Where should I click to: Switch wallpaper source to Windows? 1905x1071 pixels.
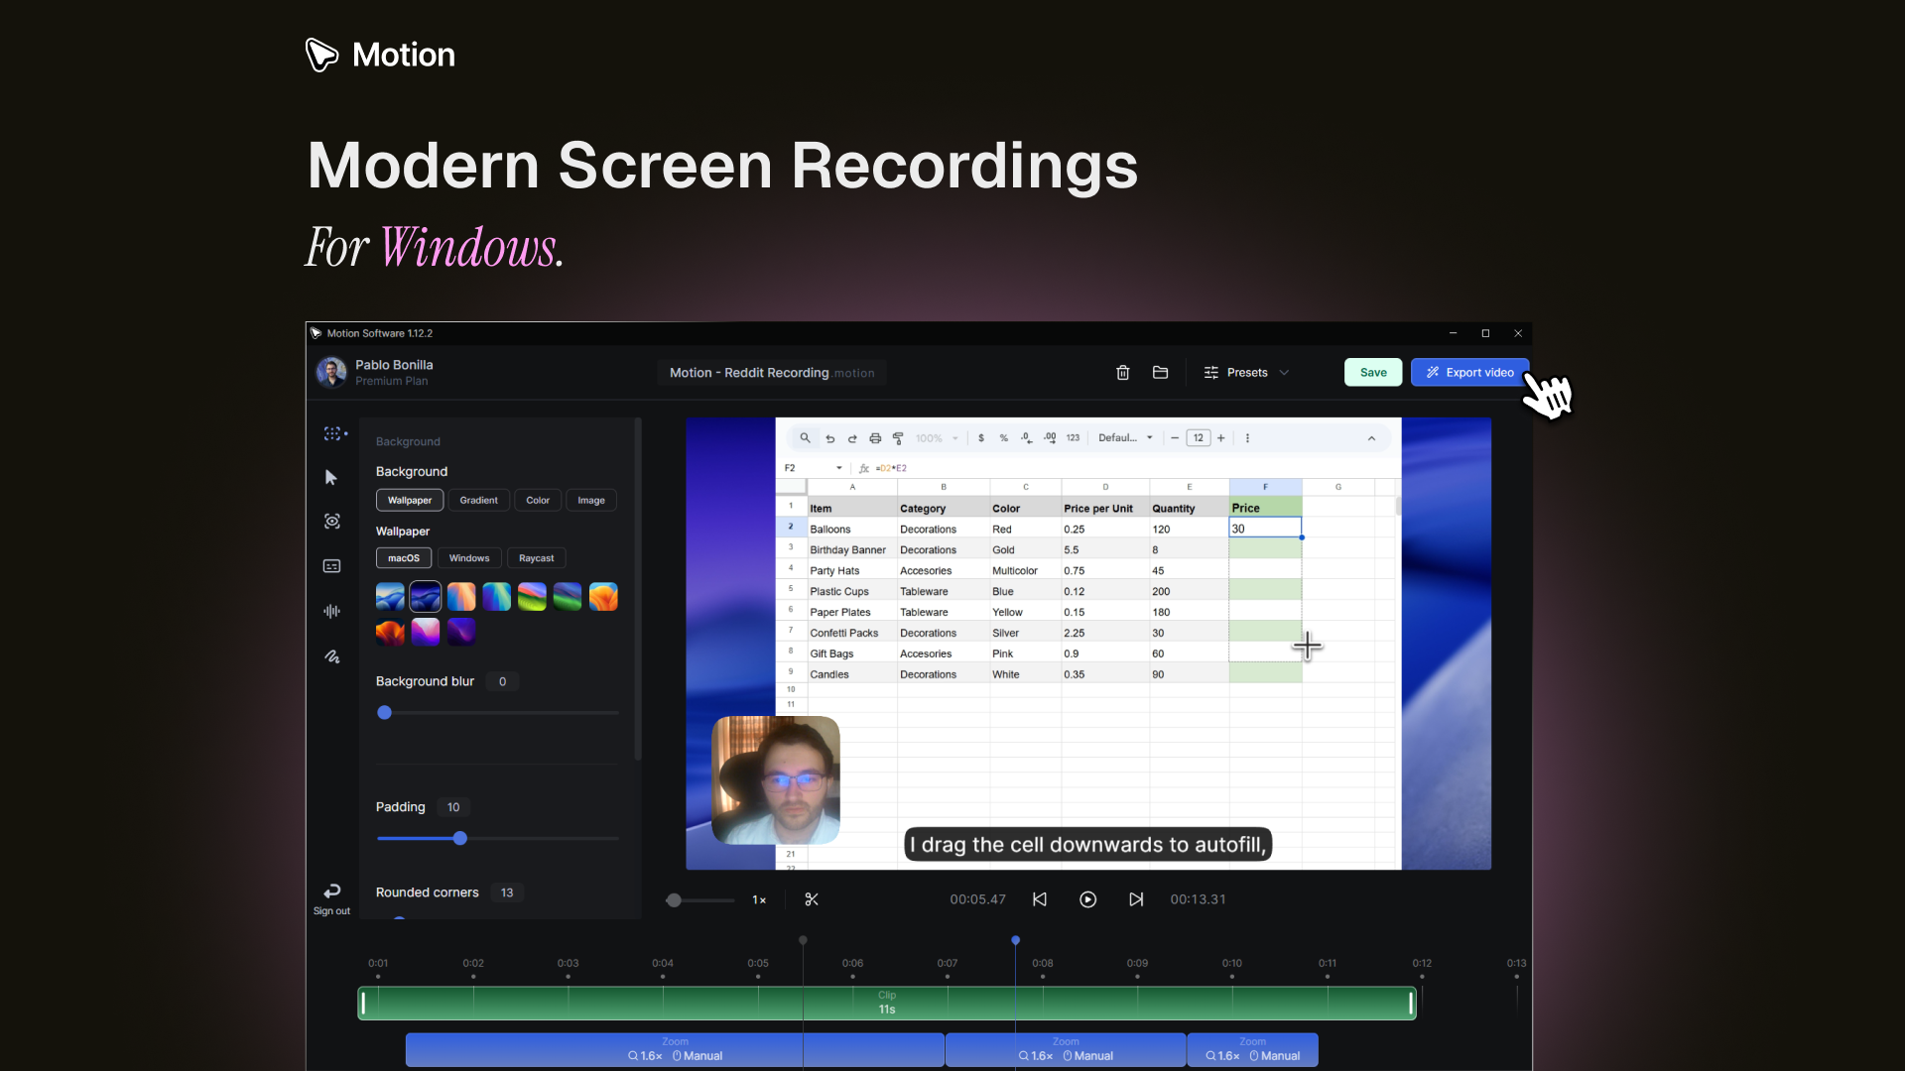tap(468, 557)
